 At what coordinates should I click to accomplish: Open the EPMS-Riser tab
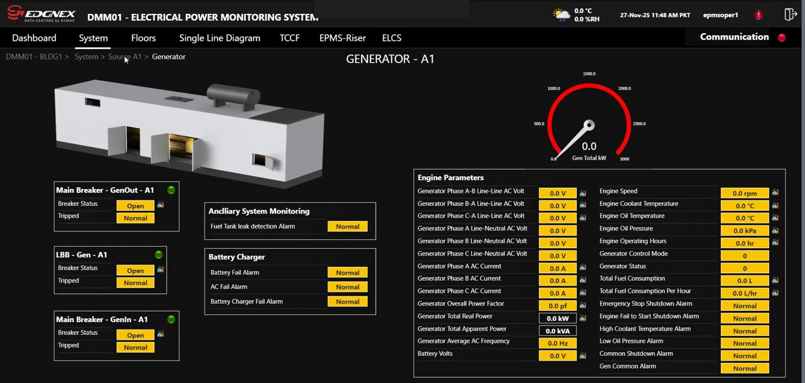coord(343,38)
